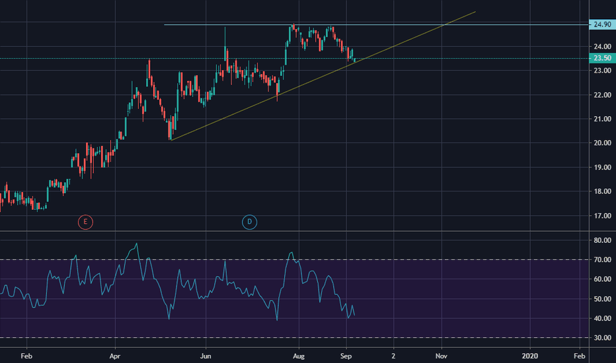
Task: Click the 22.00 price axis label
Action: 602,95
